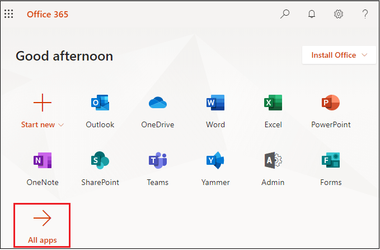
Task: Click the Forms text label
Action: pos(331,182)
